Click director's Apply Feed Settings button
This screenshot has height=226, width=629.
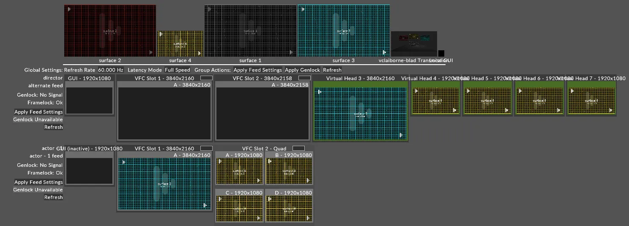(38, 112)
